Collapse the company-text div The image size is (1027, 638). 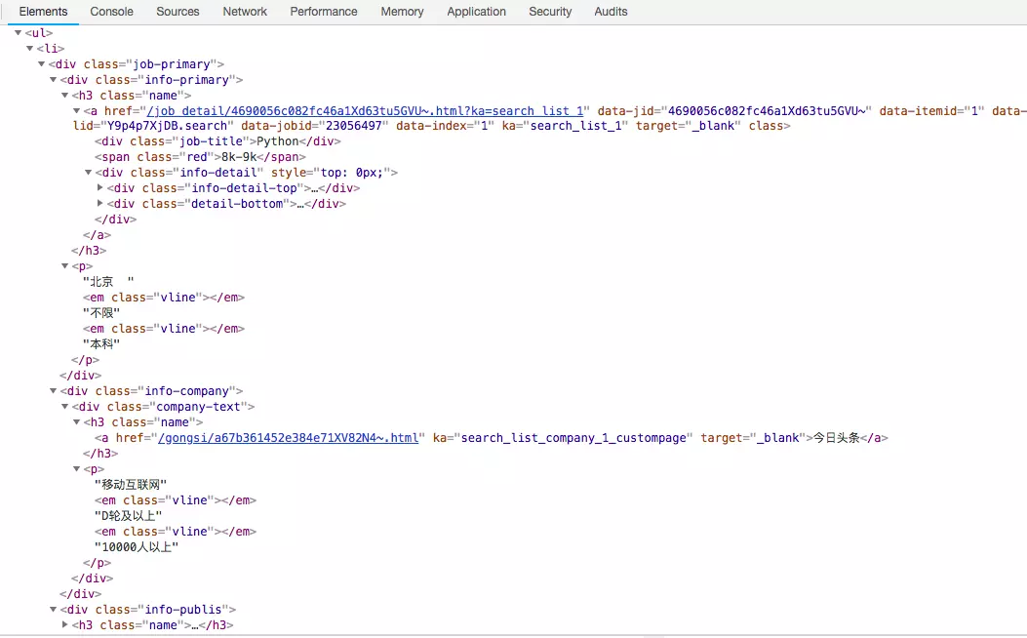tap(65, 406)
